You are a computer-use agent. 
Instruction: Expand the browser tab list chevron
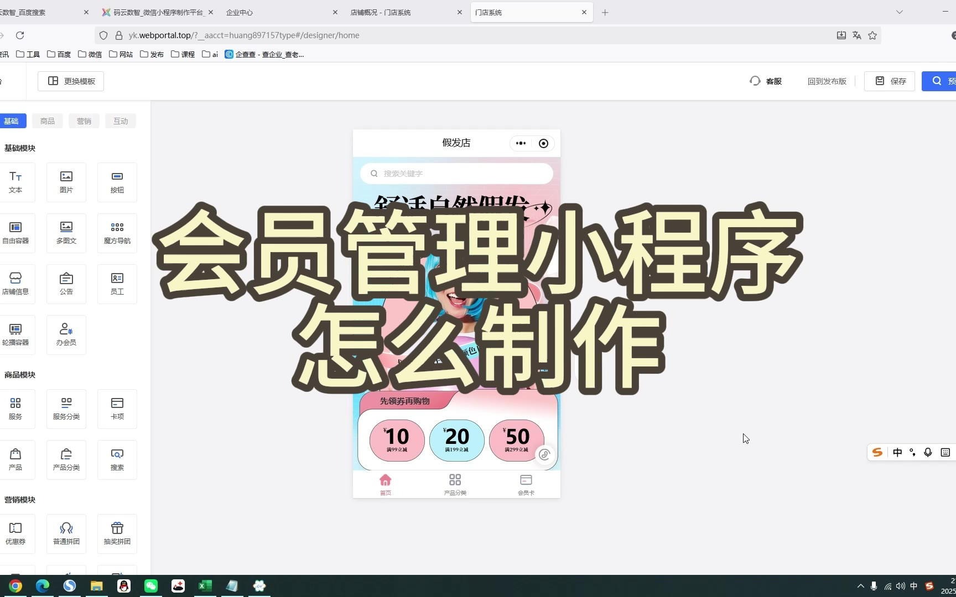point(900,12)
